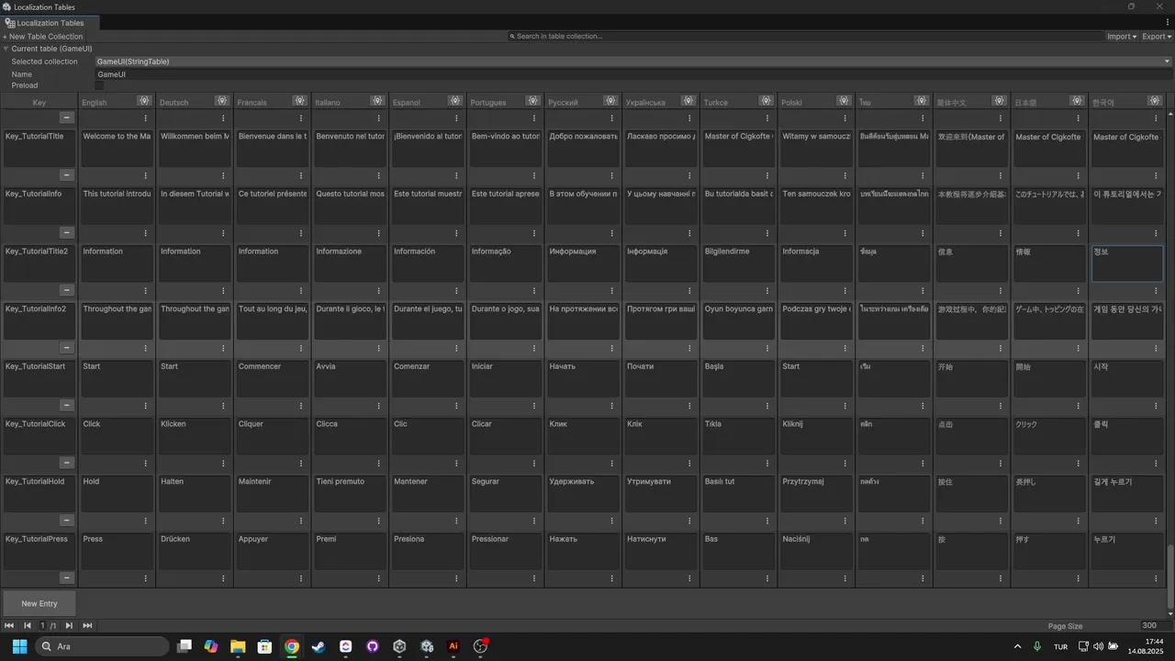
Task: Click the Key_TutorialTitle2 key cell
Action: 39,263
